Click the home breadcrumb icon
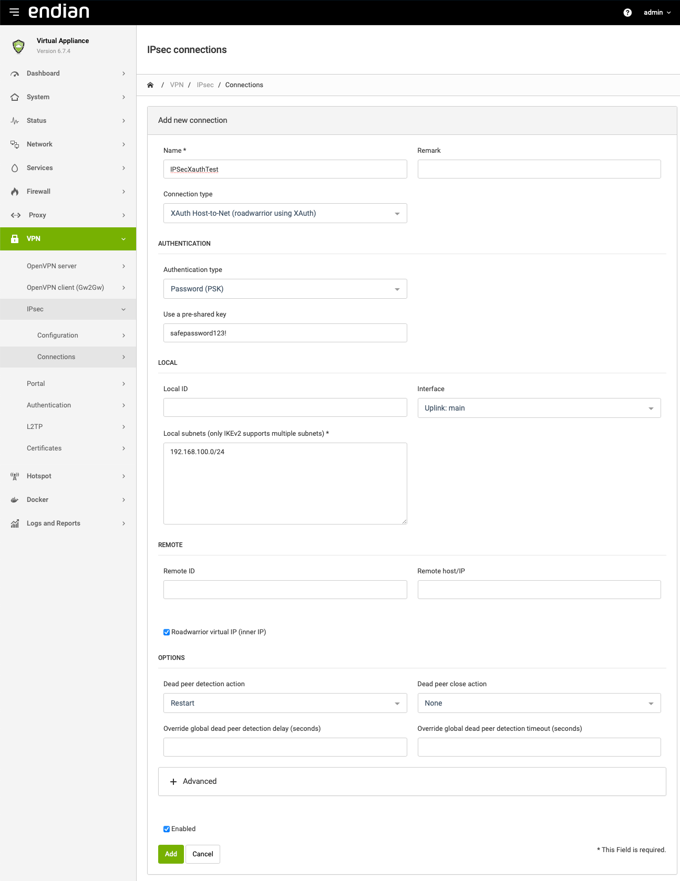 (x=150, y=85)
